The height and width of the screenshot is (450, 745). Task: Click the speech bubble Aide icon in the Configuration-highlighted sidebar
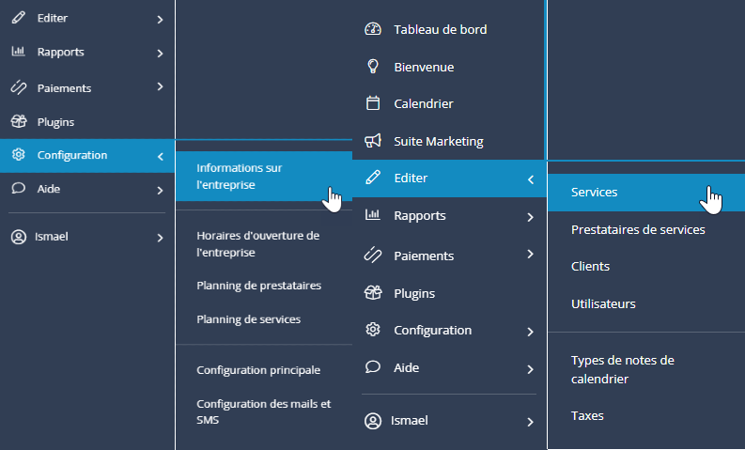pyautogui.click(x=19, y=188)
